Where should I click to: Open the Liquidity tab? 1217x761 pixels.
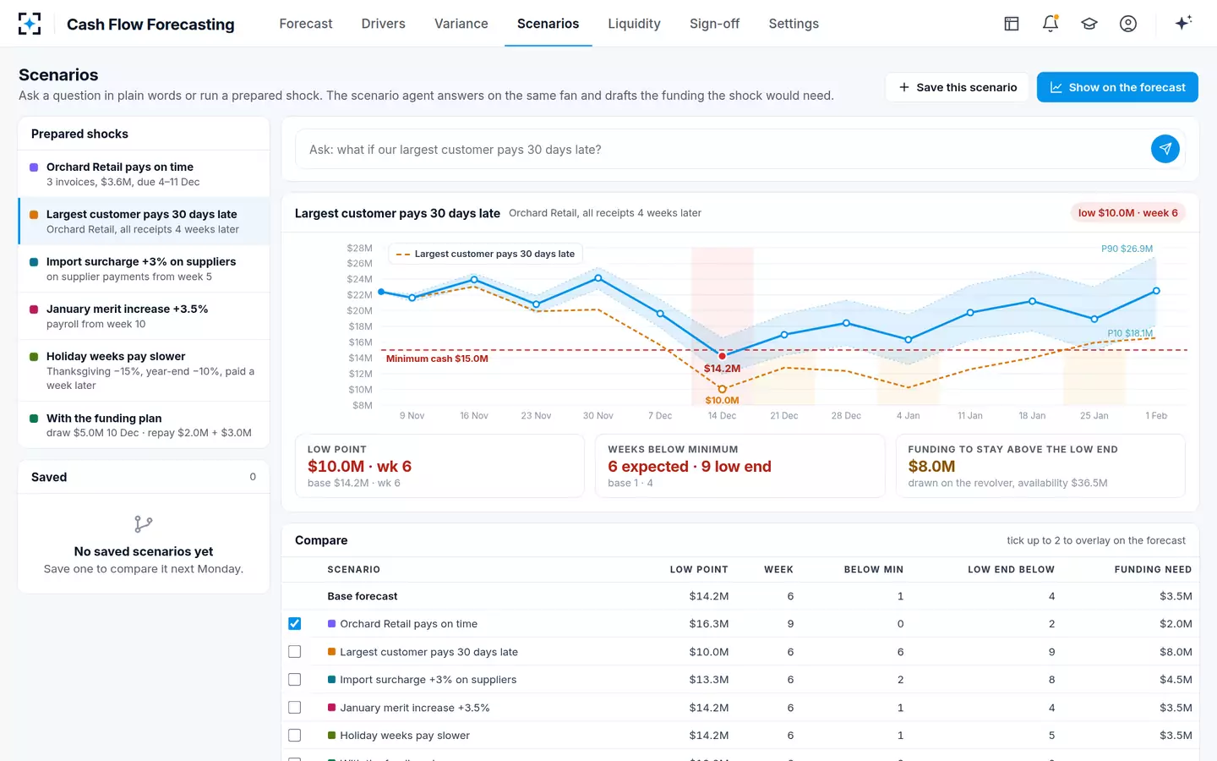[x=634, y=24]
